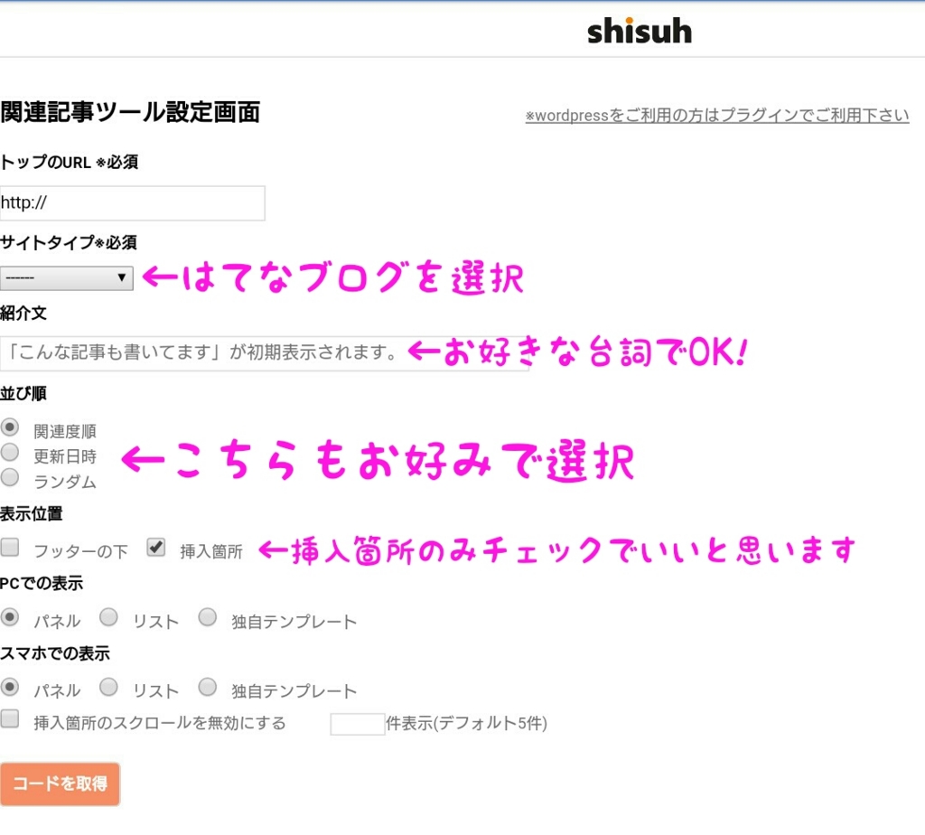Image resolution: width=925 pixels, height=835 pixels.
Task: Select 独自テンプレート for スマホでの表示
Action: [208, 687]
